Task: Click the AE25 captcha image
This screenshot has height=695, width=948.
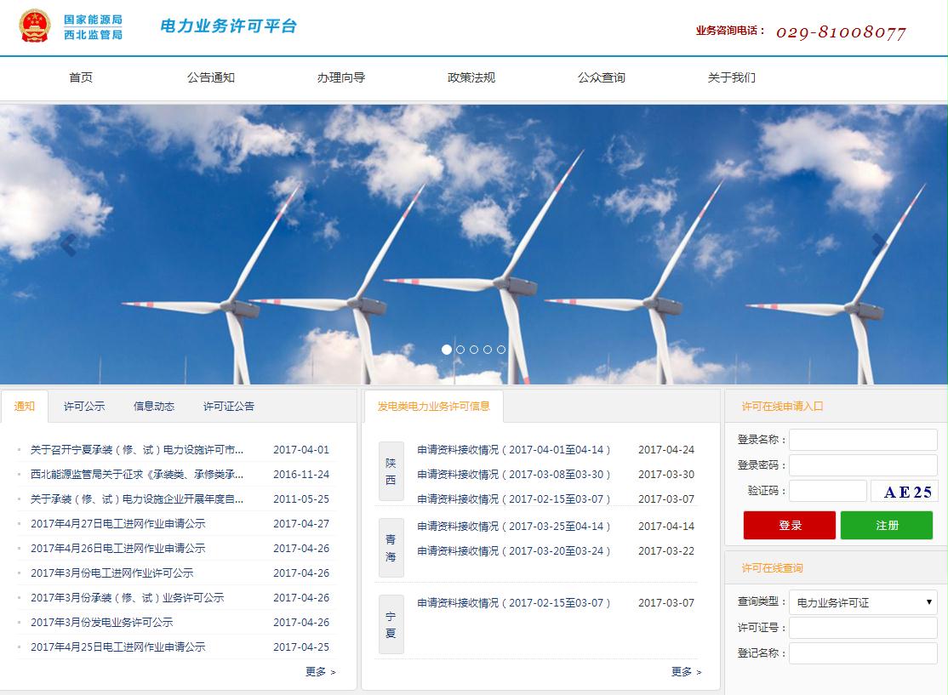Action: (904, 492)
